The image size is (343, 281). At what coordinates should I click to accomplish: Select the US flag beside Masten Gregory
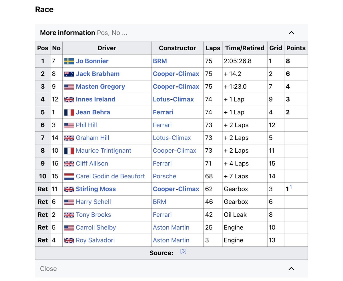pos(69,86)
